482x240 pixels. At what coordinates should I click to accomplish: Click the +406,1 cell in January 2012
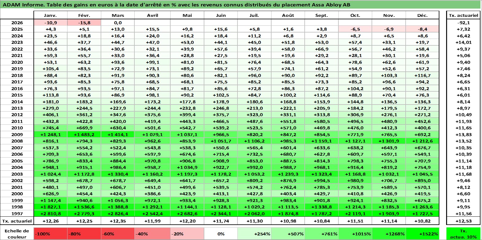(50, 115)
